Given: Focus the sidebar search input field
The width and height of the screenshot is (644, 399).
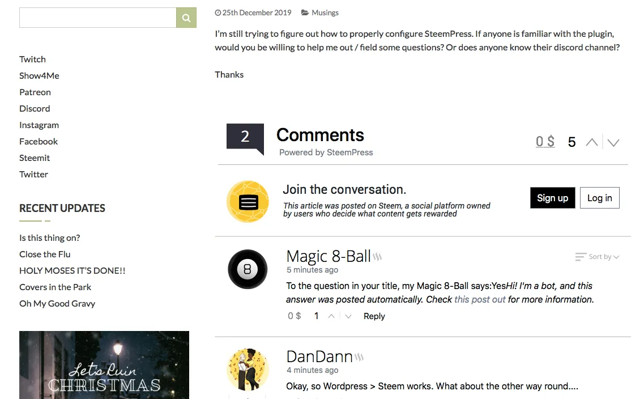Looking at the screenshot, I should pyautogui.click(x=98, y=18).
